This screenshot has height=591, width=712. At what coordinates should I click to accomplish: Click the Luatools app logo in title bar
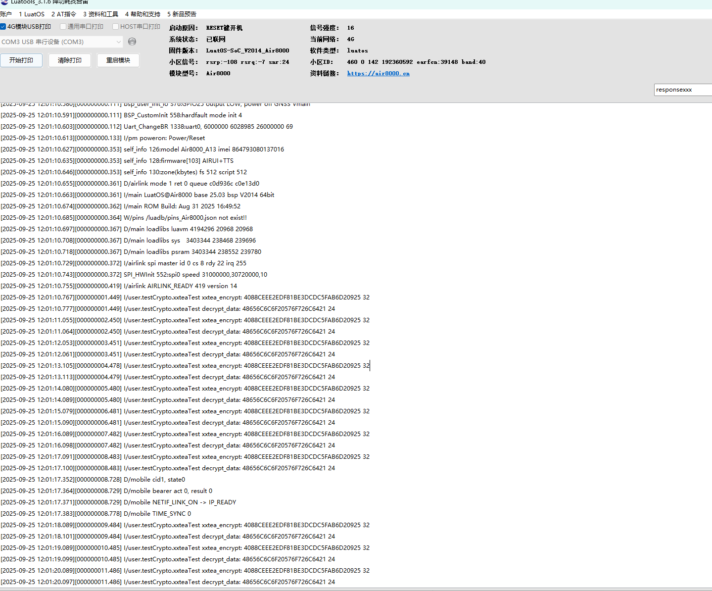point(4,2)
